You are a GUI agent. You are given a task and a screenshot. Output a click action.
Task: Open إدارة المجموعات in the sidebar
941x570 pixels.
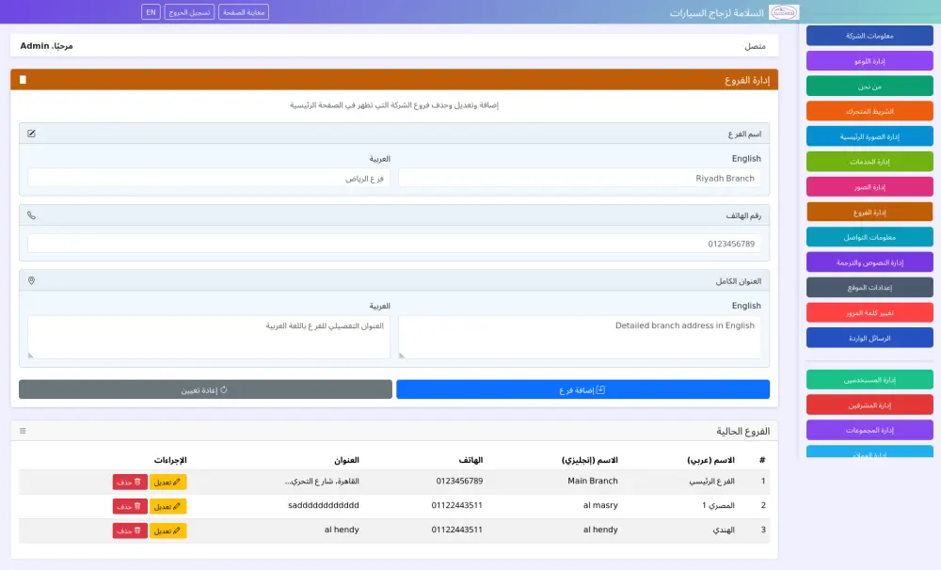869,430
